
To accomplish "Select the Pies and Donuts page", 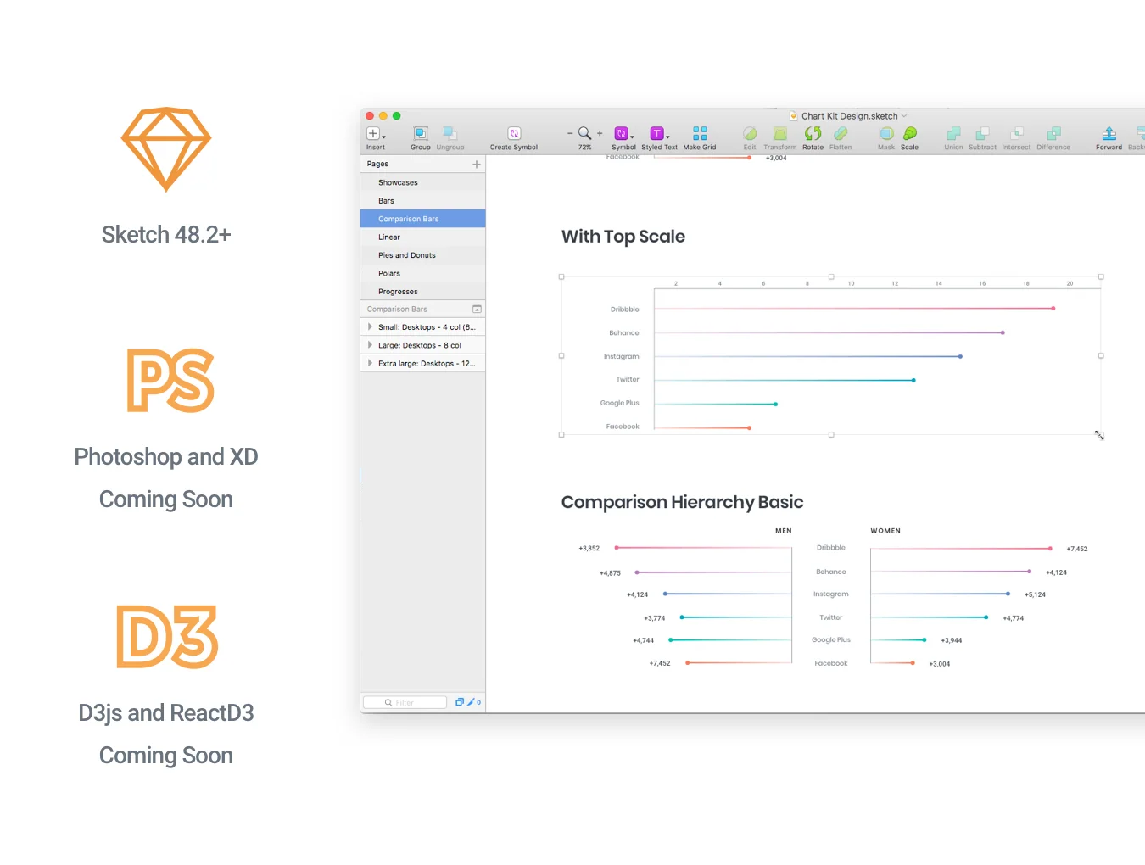I will tap(423, 255).
